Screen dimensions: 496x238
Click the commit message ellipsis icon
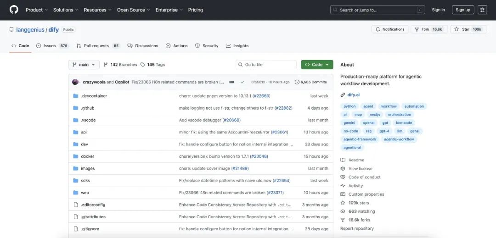pos(231,82)
